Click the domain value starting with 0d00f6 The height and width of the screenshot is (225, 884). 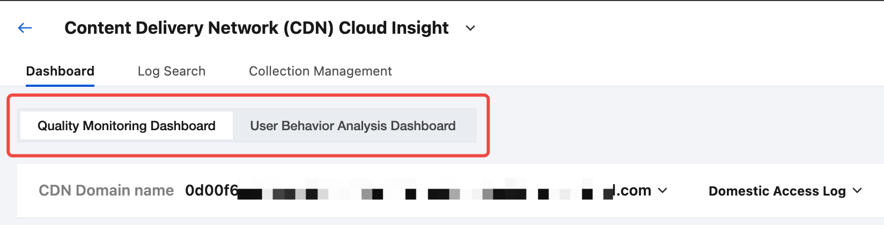[x=211, y=191]
